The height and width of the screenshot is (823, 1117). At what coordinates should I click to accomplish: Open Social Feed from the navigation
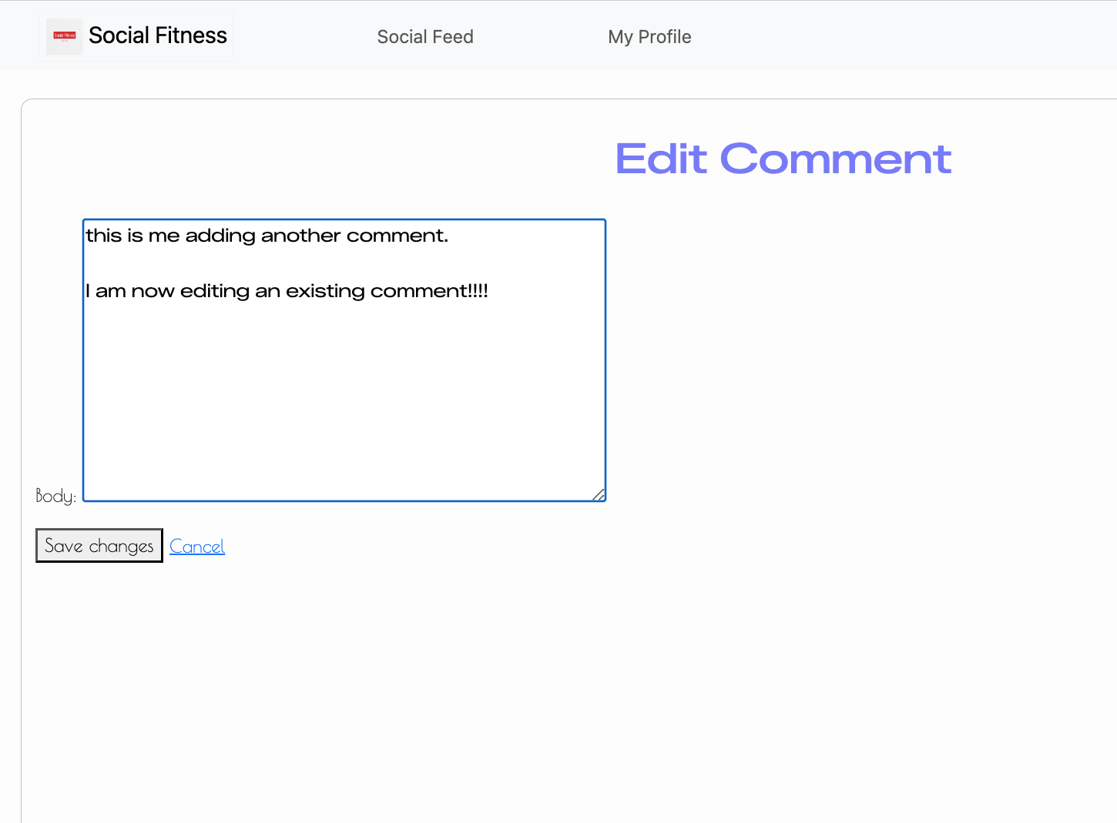(424, 36)
